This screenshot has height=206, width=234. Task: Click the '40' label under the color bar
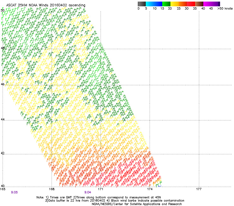click(x=203, y=9)
